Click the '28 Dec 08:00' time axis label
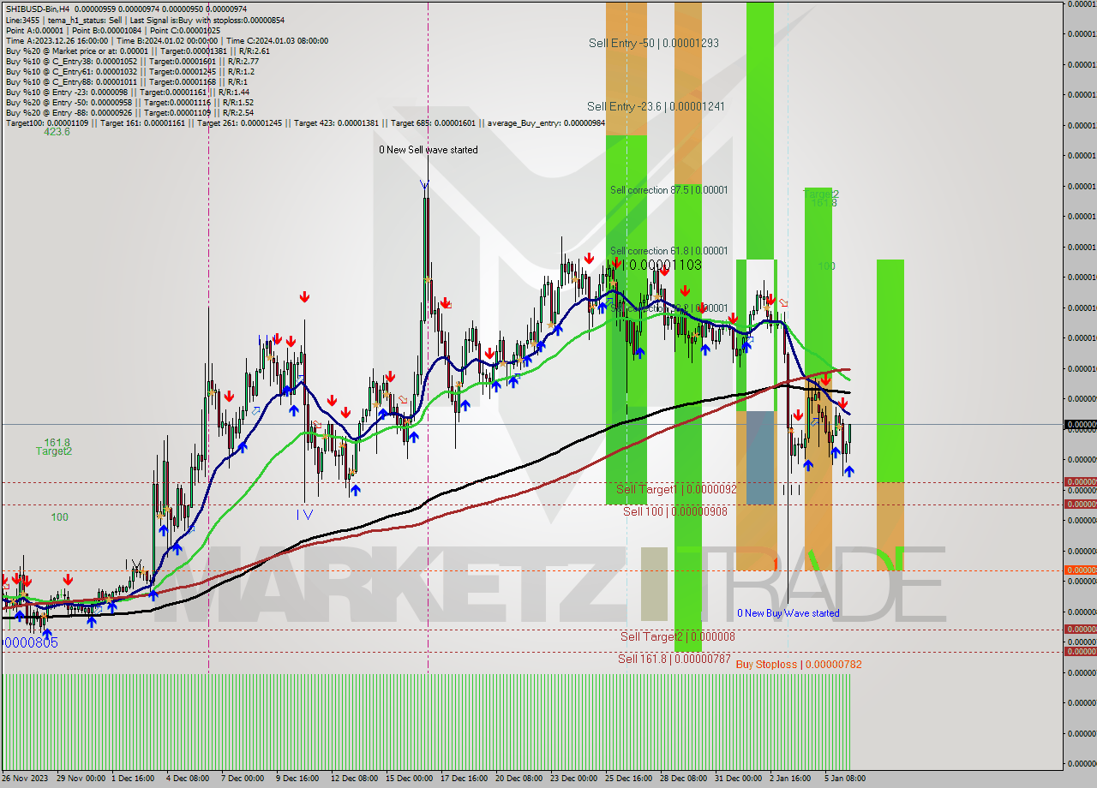 coord(683,779)
